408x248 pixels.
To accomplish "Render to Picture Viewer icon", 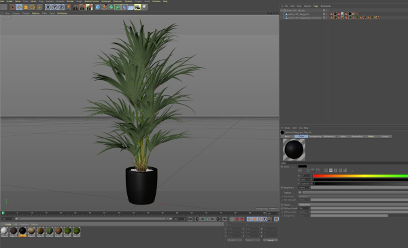I will [x=82, y=7].
